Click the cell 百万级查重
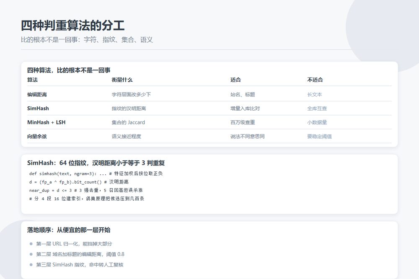The image size is (419, 279). pos(243,122)
